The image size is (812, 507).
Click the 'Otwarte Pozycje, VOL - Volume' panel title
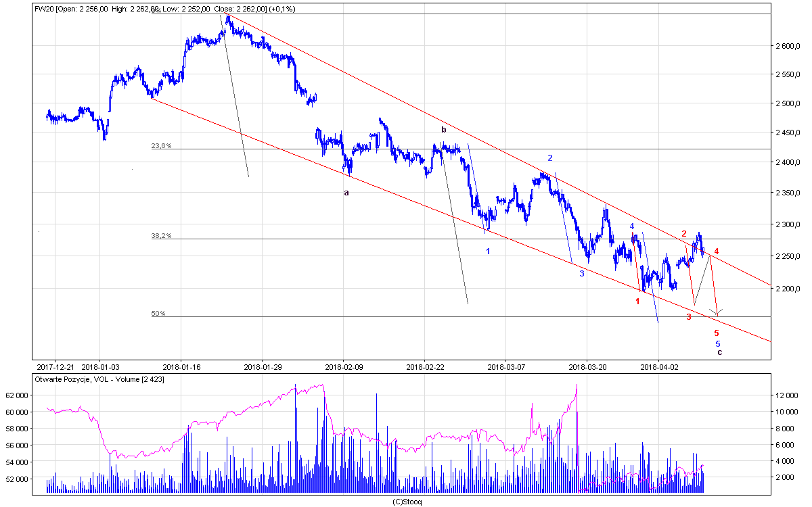coord(99,380)
